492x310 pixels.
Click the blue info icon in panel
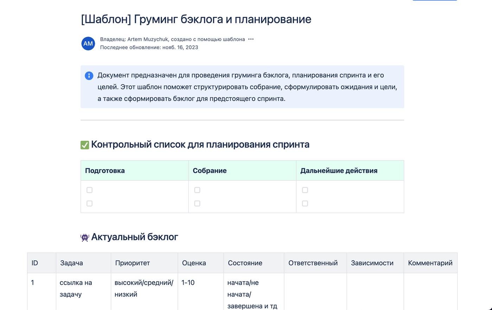tap(89, 76)
